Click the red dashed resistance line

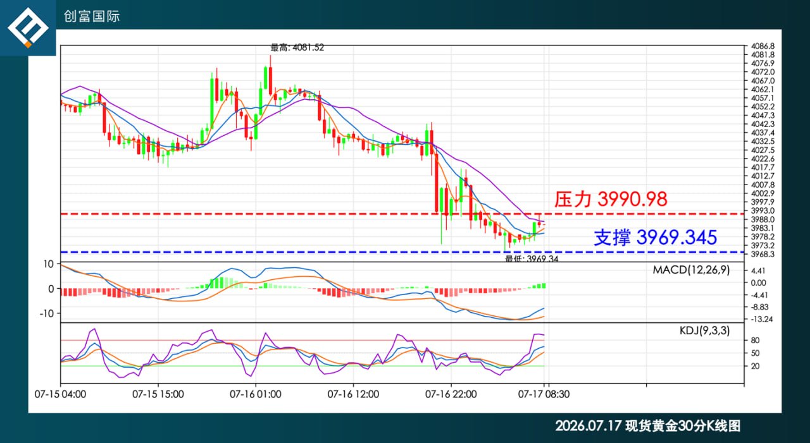[402, 214]
